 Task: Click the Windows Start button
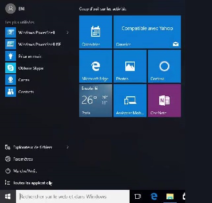coord(8,196)
